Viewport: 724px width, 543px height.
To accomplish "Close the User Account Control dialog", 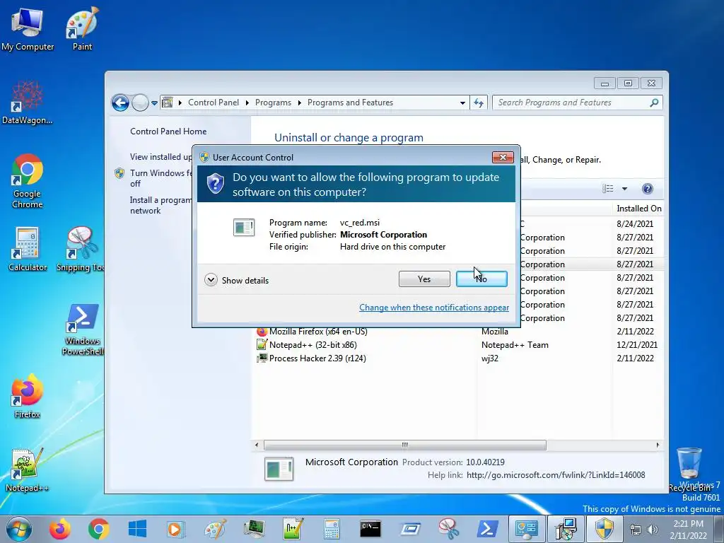I will tap(503, 158).
